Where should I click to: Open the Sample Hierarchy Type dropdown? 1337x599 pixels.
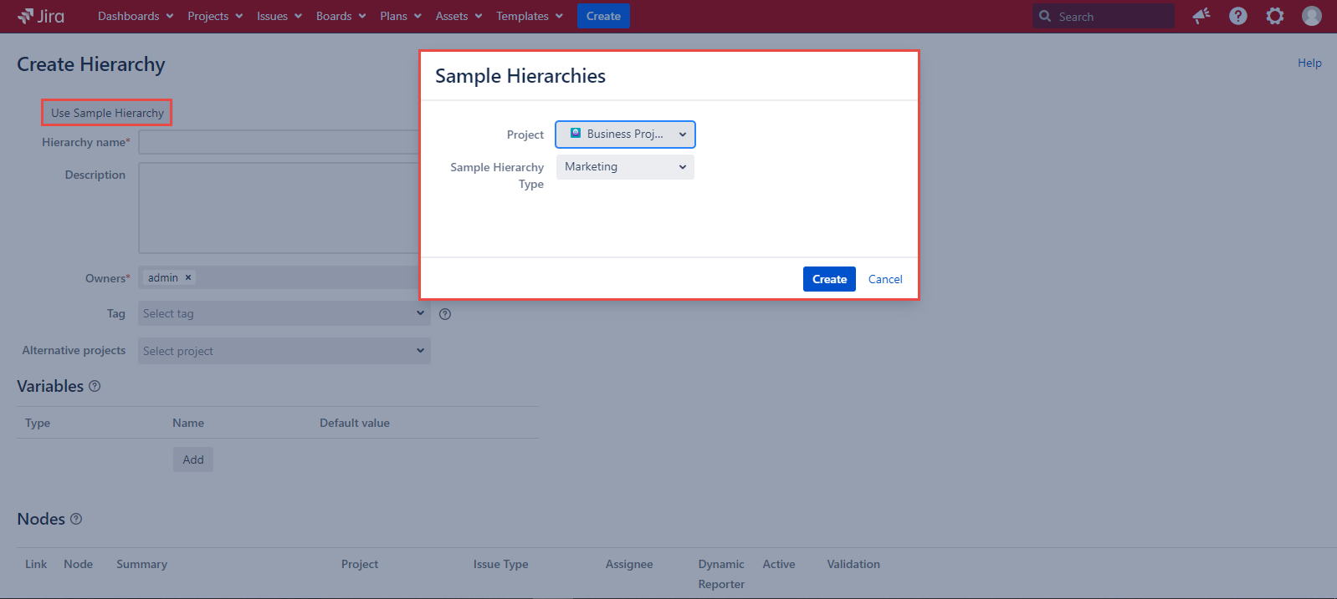pos(625,167)
